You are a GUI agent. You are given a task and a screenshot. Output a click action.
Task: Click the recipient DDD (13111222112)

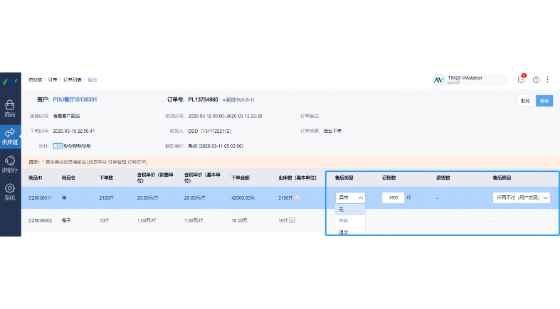(x=210, y=131)
